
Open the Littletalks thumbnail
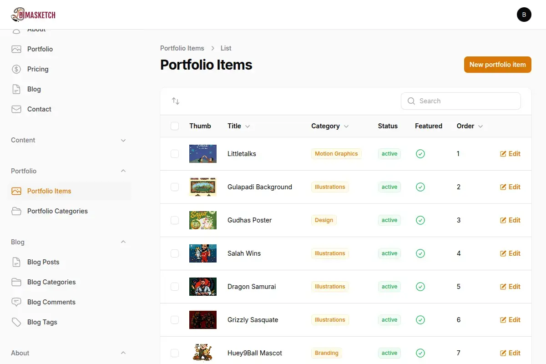pyautogui.click(x=203, y=154)
